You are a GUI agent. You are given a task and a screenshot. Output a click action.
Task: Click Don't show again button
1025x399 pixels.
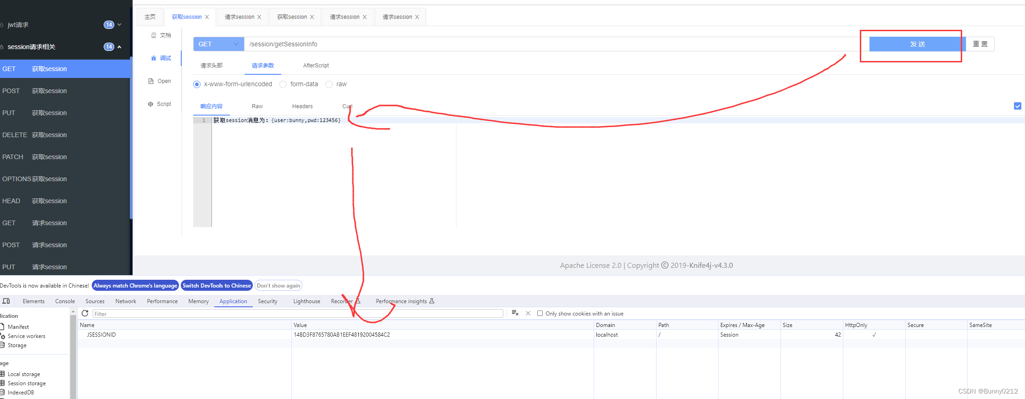click(x=279, y=286)
